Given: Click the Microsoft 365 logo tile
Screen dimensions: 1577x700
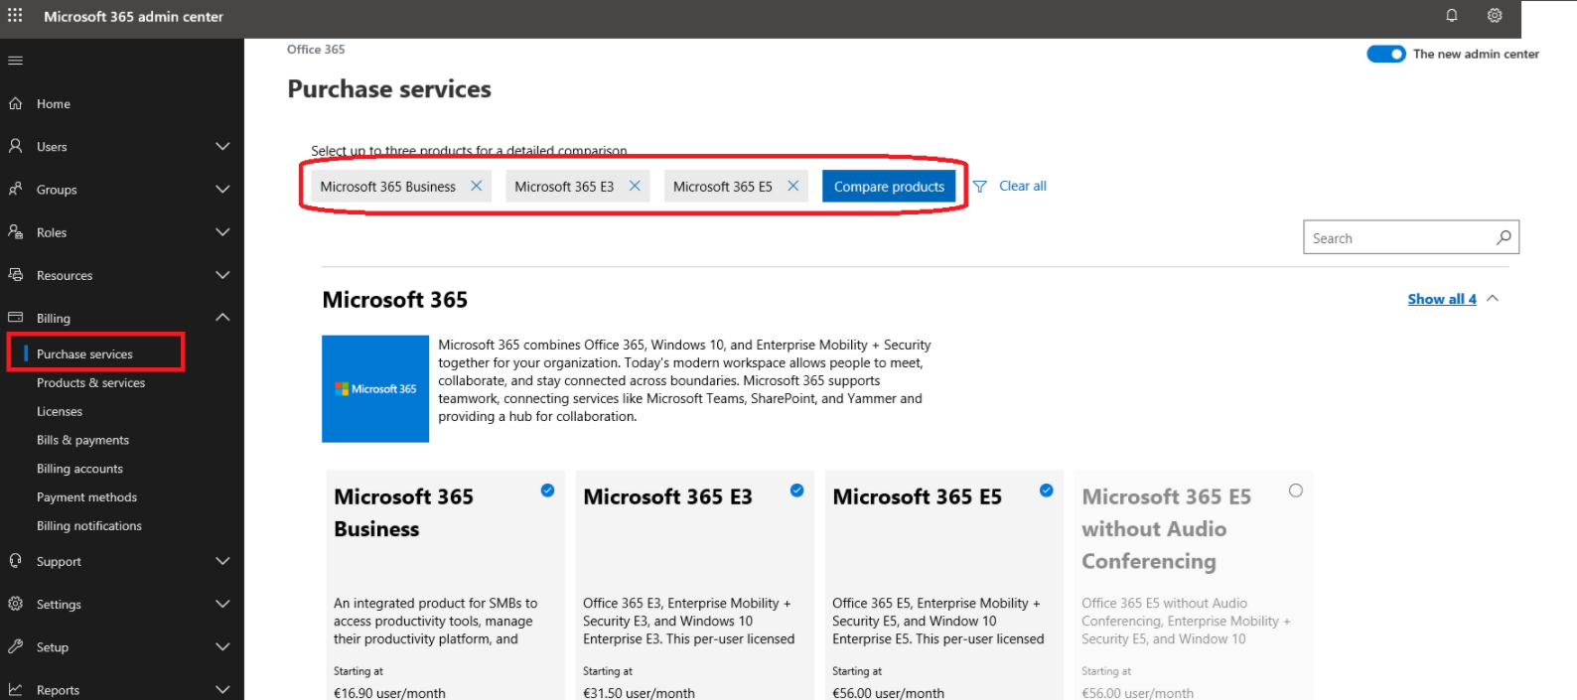Looking at the screenshot, I should coord(375,389).
